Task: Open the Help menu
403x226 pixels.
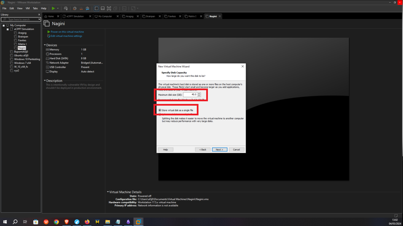Action: coord(44,8)
